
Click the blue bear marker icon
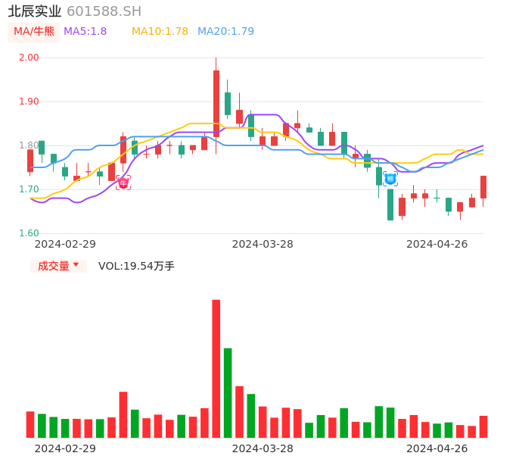point(390,179)
